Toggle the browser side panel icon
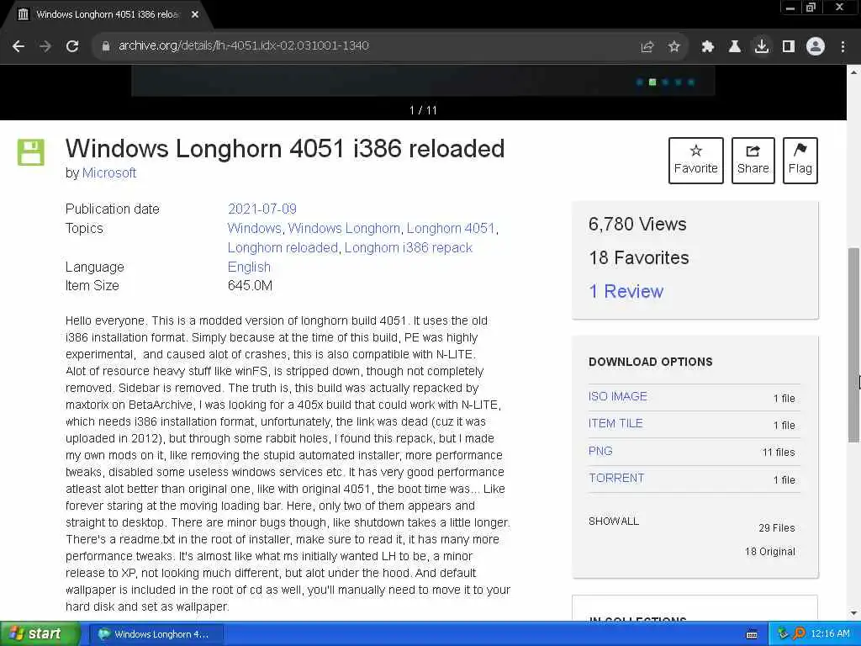Viewport: 861px width, 646px height. [x=789, y=46]
